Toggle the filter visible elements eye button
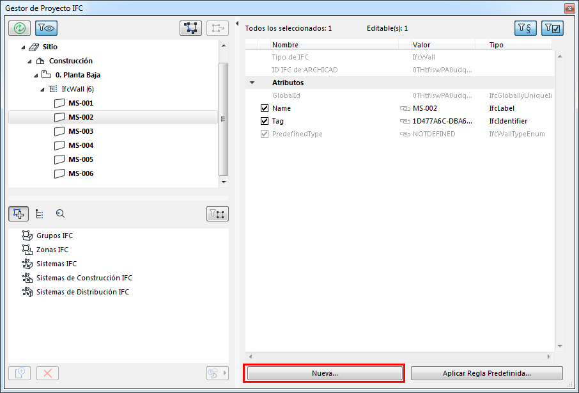This screenshot has height=393, width=579. pyautogui.click(x=46, y=28)
